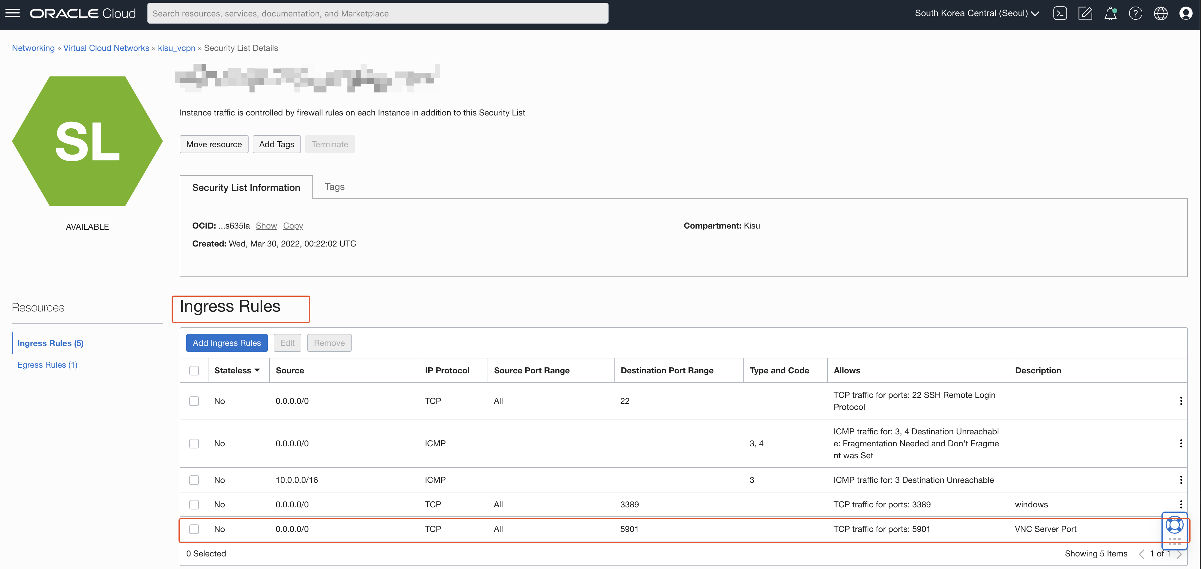Viewport: 1201px width, 569px height.
Task: Toggle the select-all rules checkbox
Action: coord(194,371)
